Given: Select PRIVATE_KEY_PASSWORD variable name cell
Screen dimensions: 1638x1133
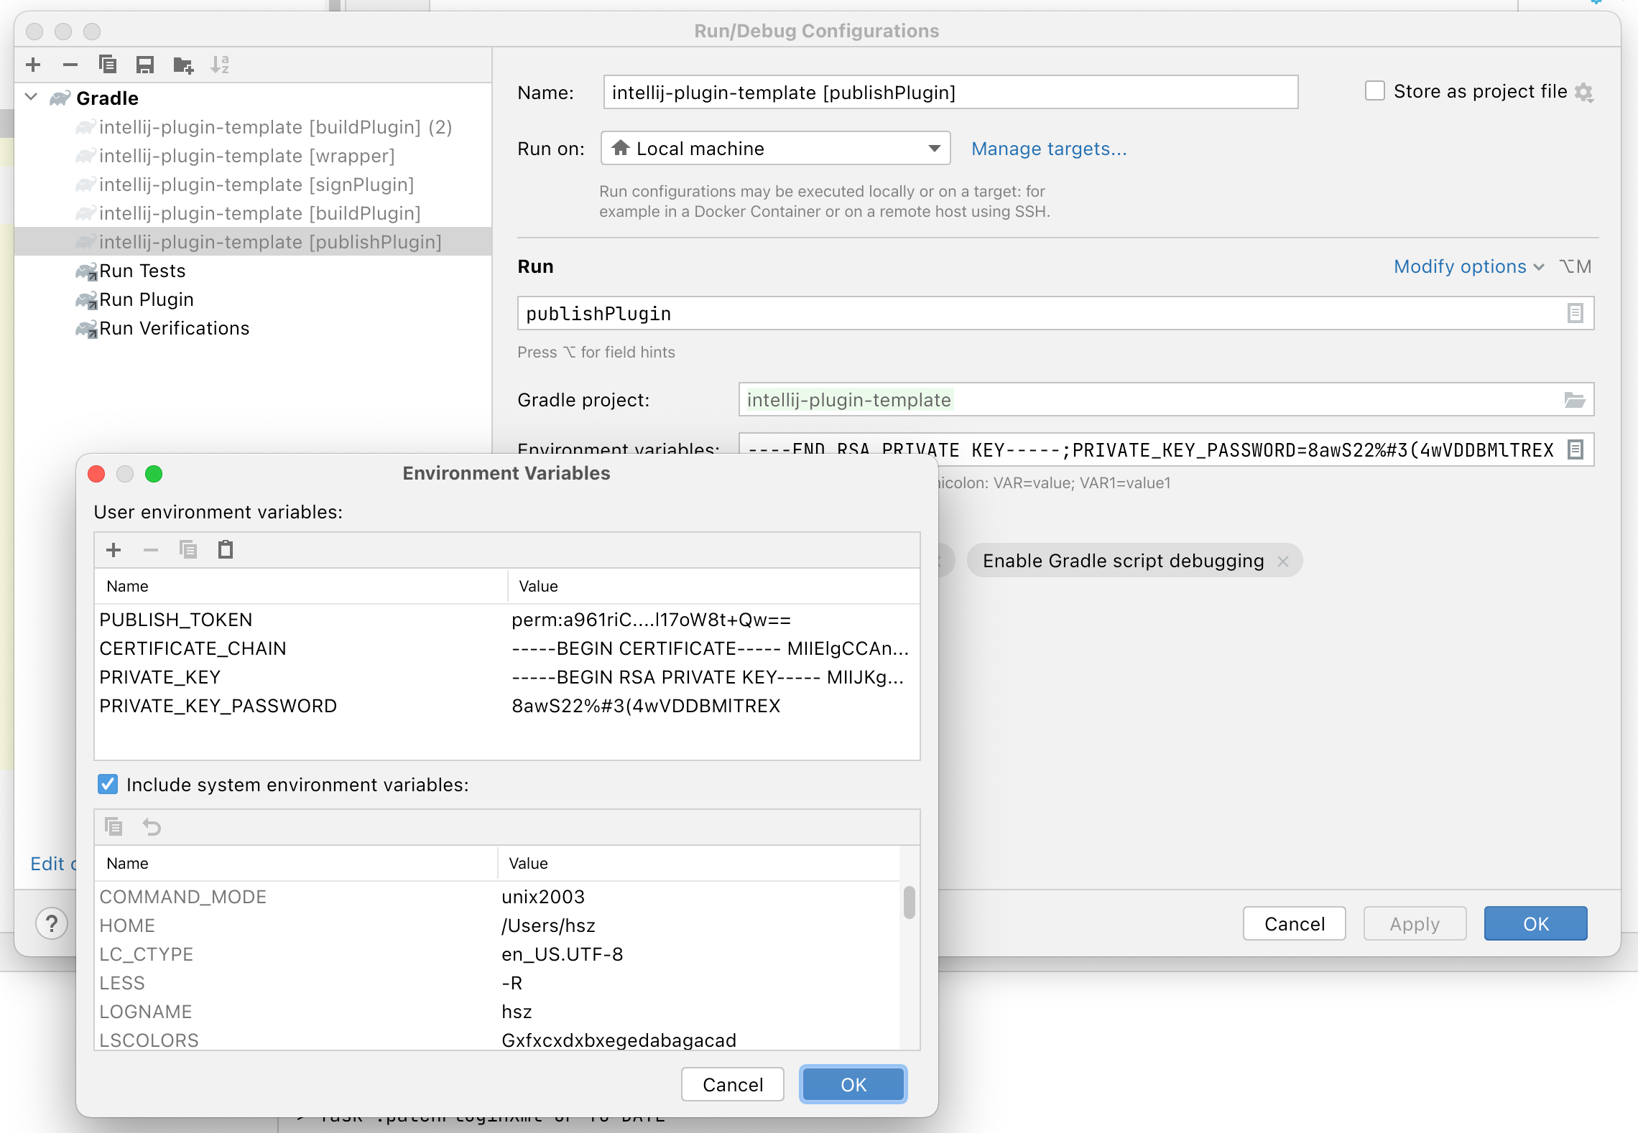Looking at the screenshot, I should point(218,706).
